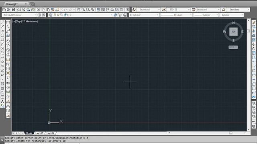Expand the layer 0 dropdown list

coord(111,15)
